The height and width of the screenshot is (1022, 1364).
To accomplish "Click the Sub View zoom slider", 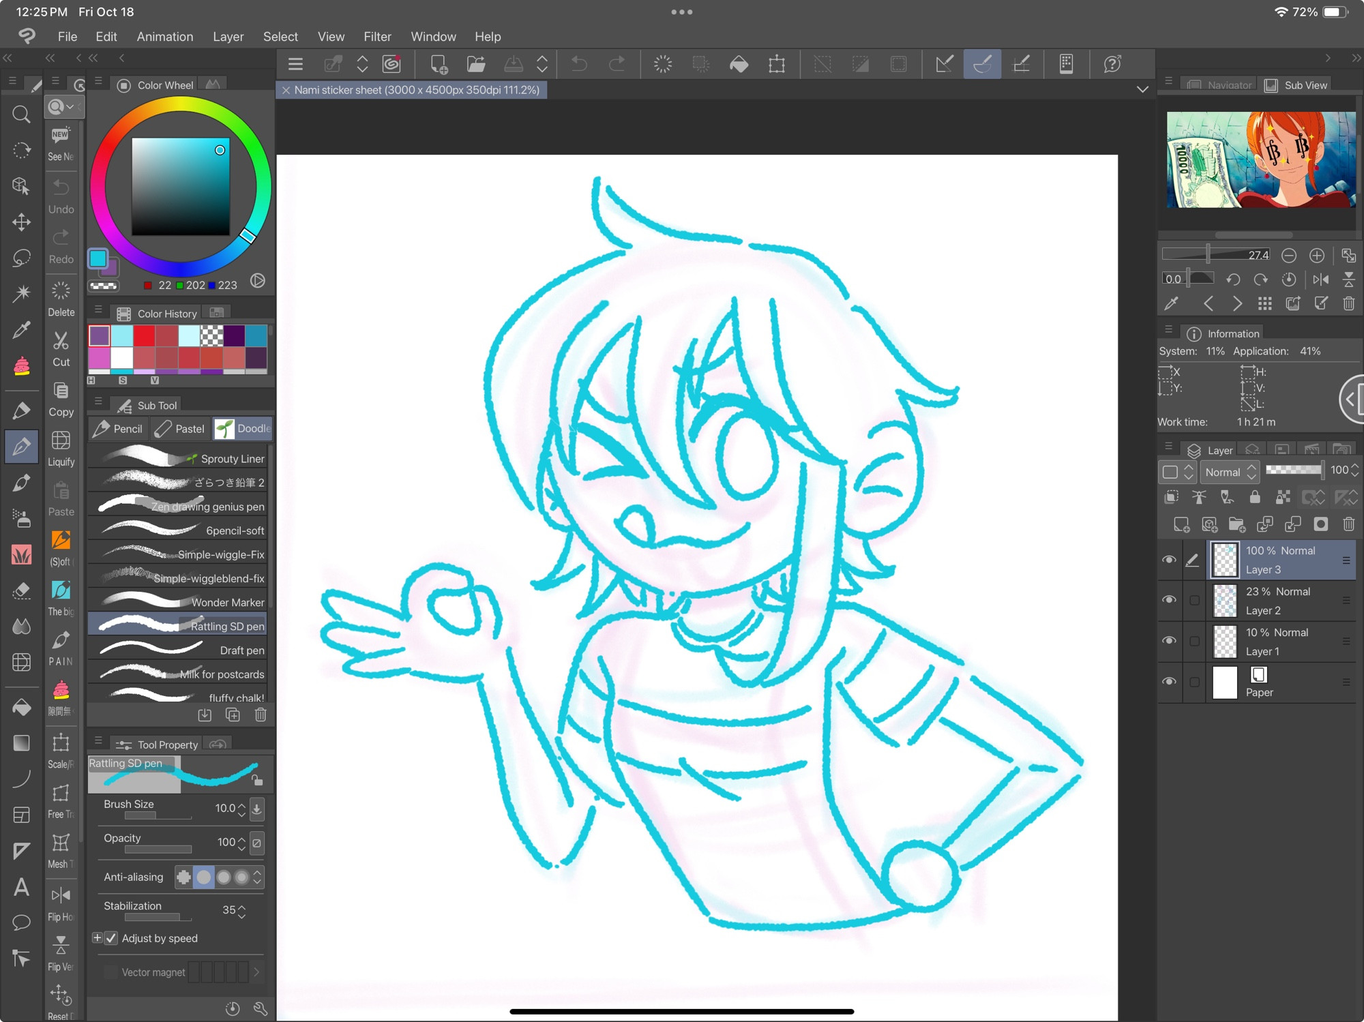I will click(x=1216, y=255).
